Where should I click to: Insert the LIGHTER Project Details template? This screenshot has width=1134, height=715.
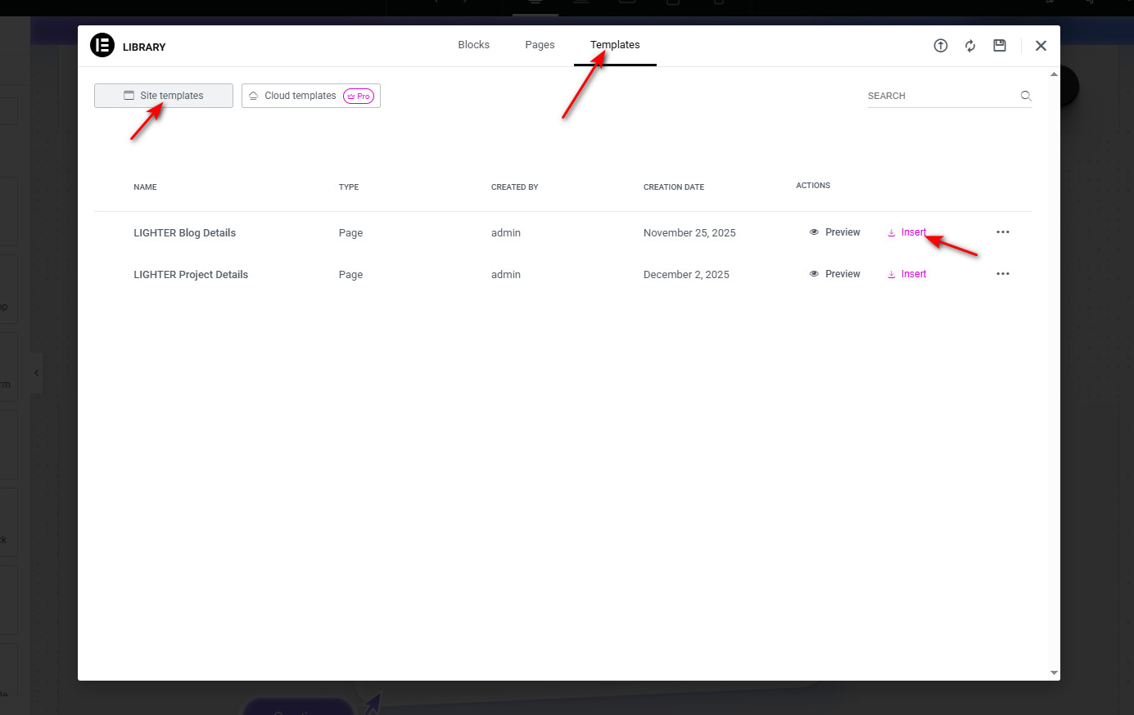pyautogui.click(x=907, y=274)
